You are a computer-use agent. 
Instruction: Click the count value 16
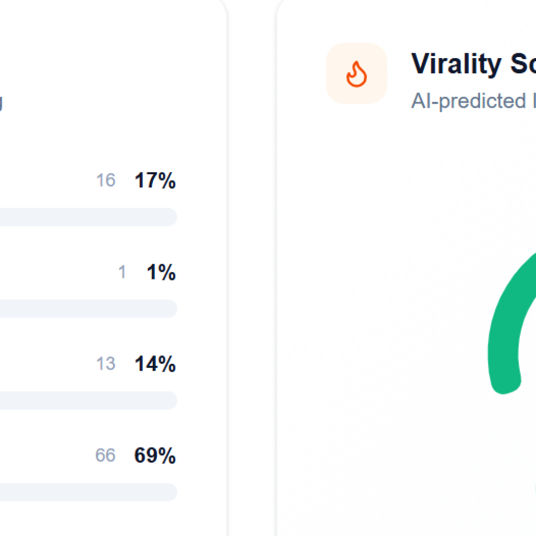tap(106, 180)
